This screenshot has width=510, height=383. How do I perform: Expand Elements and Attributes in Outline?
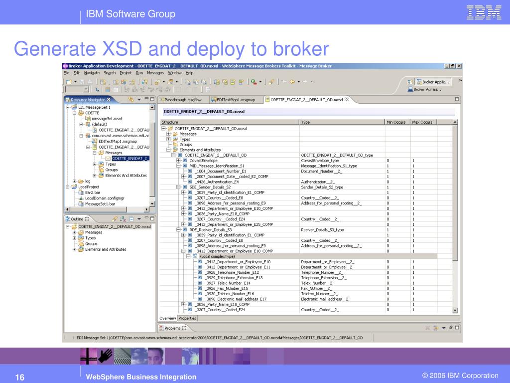(x=74, y=249)
